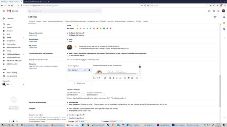Click Create new signature button
Screen dimensions: 227x127
[79, 83]
